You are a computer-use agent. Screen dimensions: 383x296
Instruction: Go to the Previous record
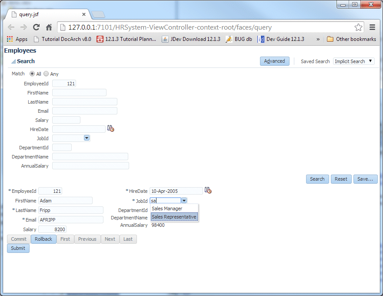click(87, 239)
